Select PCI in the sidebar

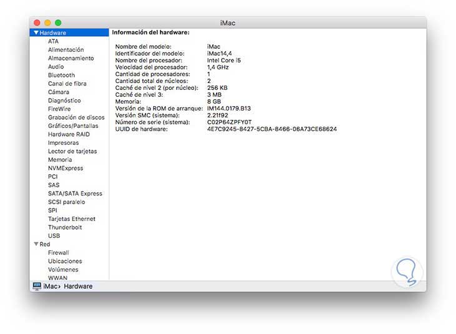[x=52, y=177]
